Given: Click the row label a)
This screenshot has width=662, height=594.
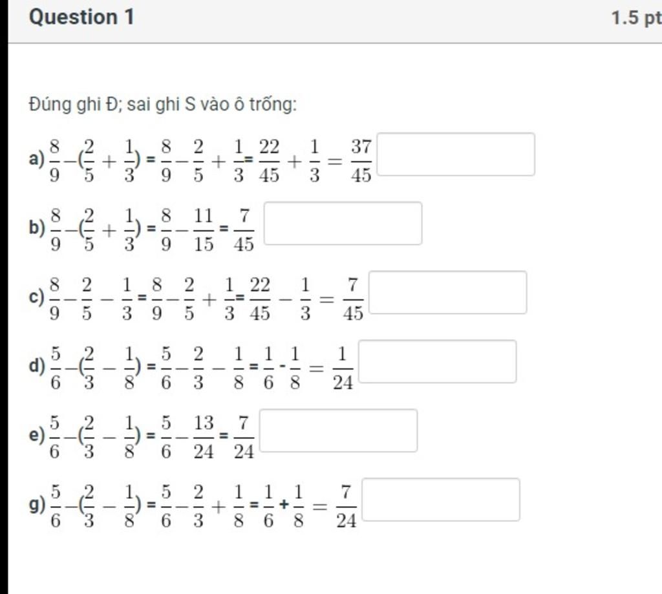Looking at the screenshot, I should coord(37,160).
